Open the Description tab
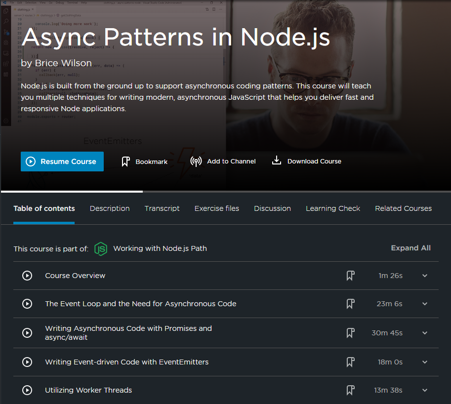The height and width of the screenshot is (404, 451). tap(110, 208)
